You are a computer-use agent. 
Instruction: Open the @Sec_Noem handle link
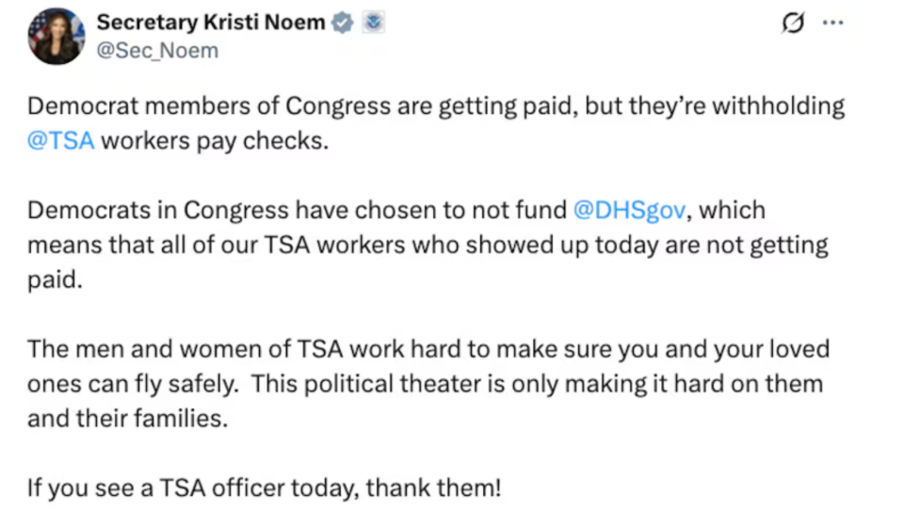157,51
